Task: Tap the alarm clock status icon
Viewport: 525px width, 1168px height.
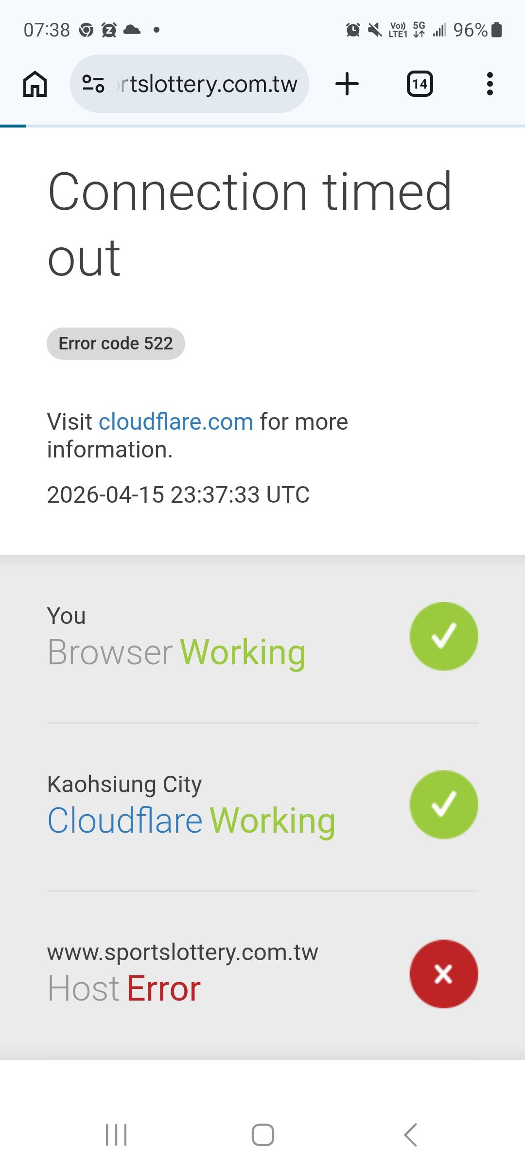Action: pos(353,30)
